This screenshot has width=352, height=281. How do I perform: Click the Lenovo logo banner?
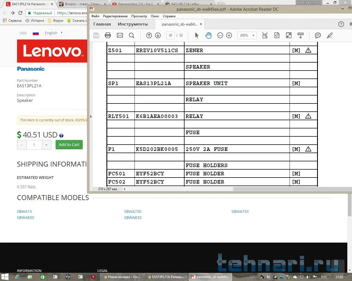pos(52,51)
